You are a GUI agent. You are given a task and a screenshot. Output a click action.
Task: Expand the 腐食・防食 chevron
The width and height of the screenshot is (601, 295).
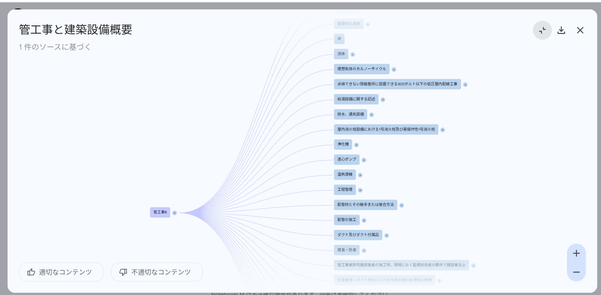pyautogui.click(x=364, y=251)
